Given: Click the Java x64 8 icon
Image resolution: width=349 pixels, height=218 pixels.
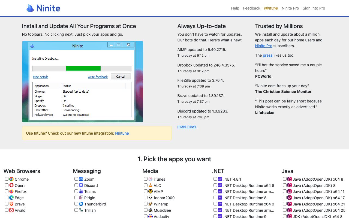Looking at the screenshot, I should [290, 179].
